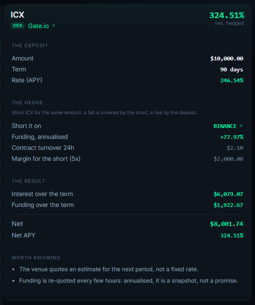
Task: Open the BINANCE short venue link
Action: [x=225, y=126]
